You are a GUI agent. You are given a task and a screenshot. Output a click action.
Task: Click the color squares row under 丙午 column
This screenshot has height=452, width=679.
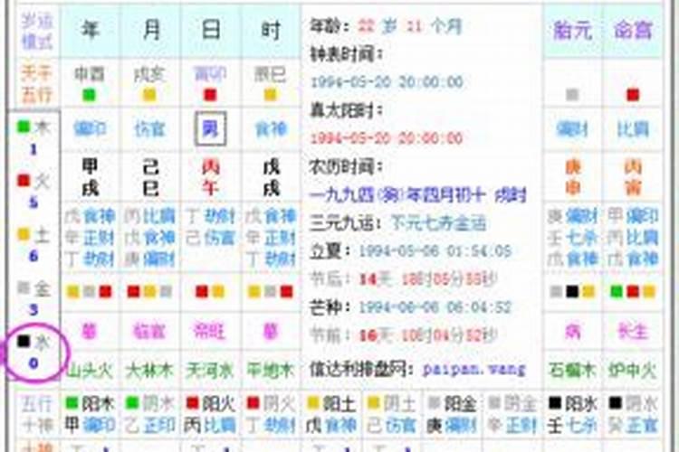(210, 292)
